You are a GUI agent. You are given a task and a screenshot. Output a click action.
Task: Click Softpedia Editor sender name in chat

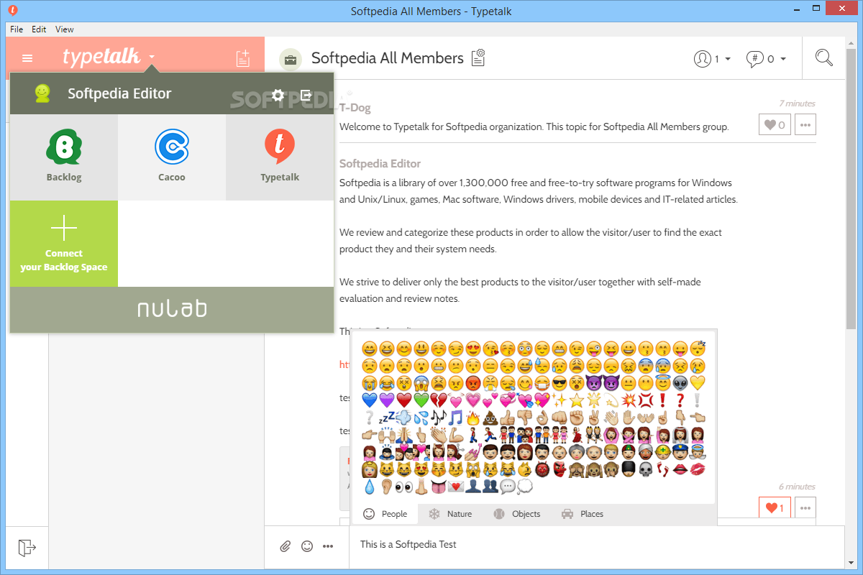380,163
